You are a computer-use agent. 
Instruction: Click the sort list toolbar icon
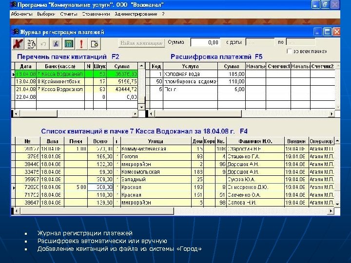click(x=31, y=43)
